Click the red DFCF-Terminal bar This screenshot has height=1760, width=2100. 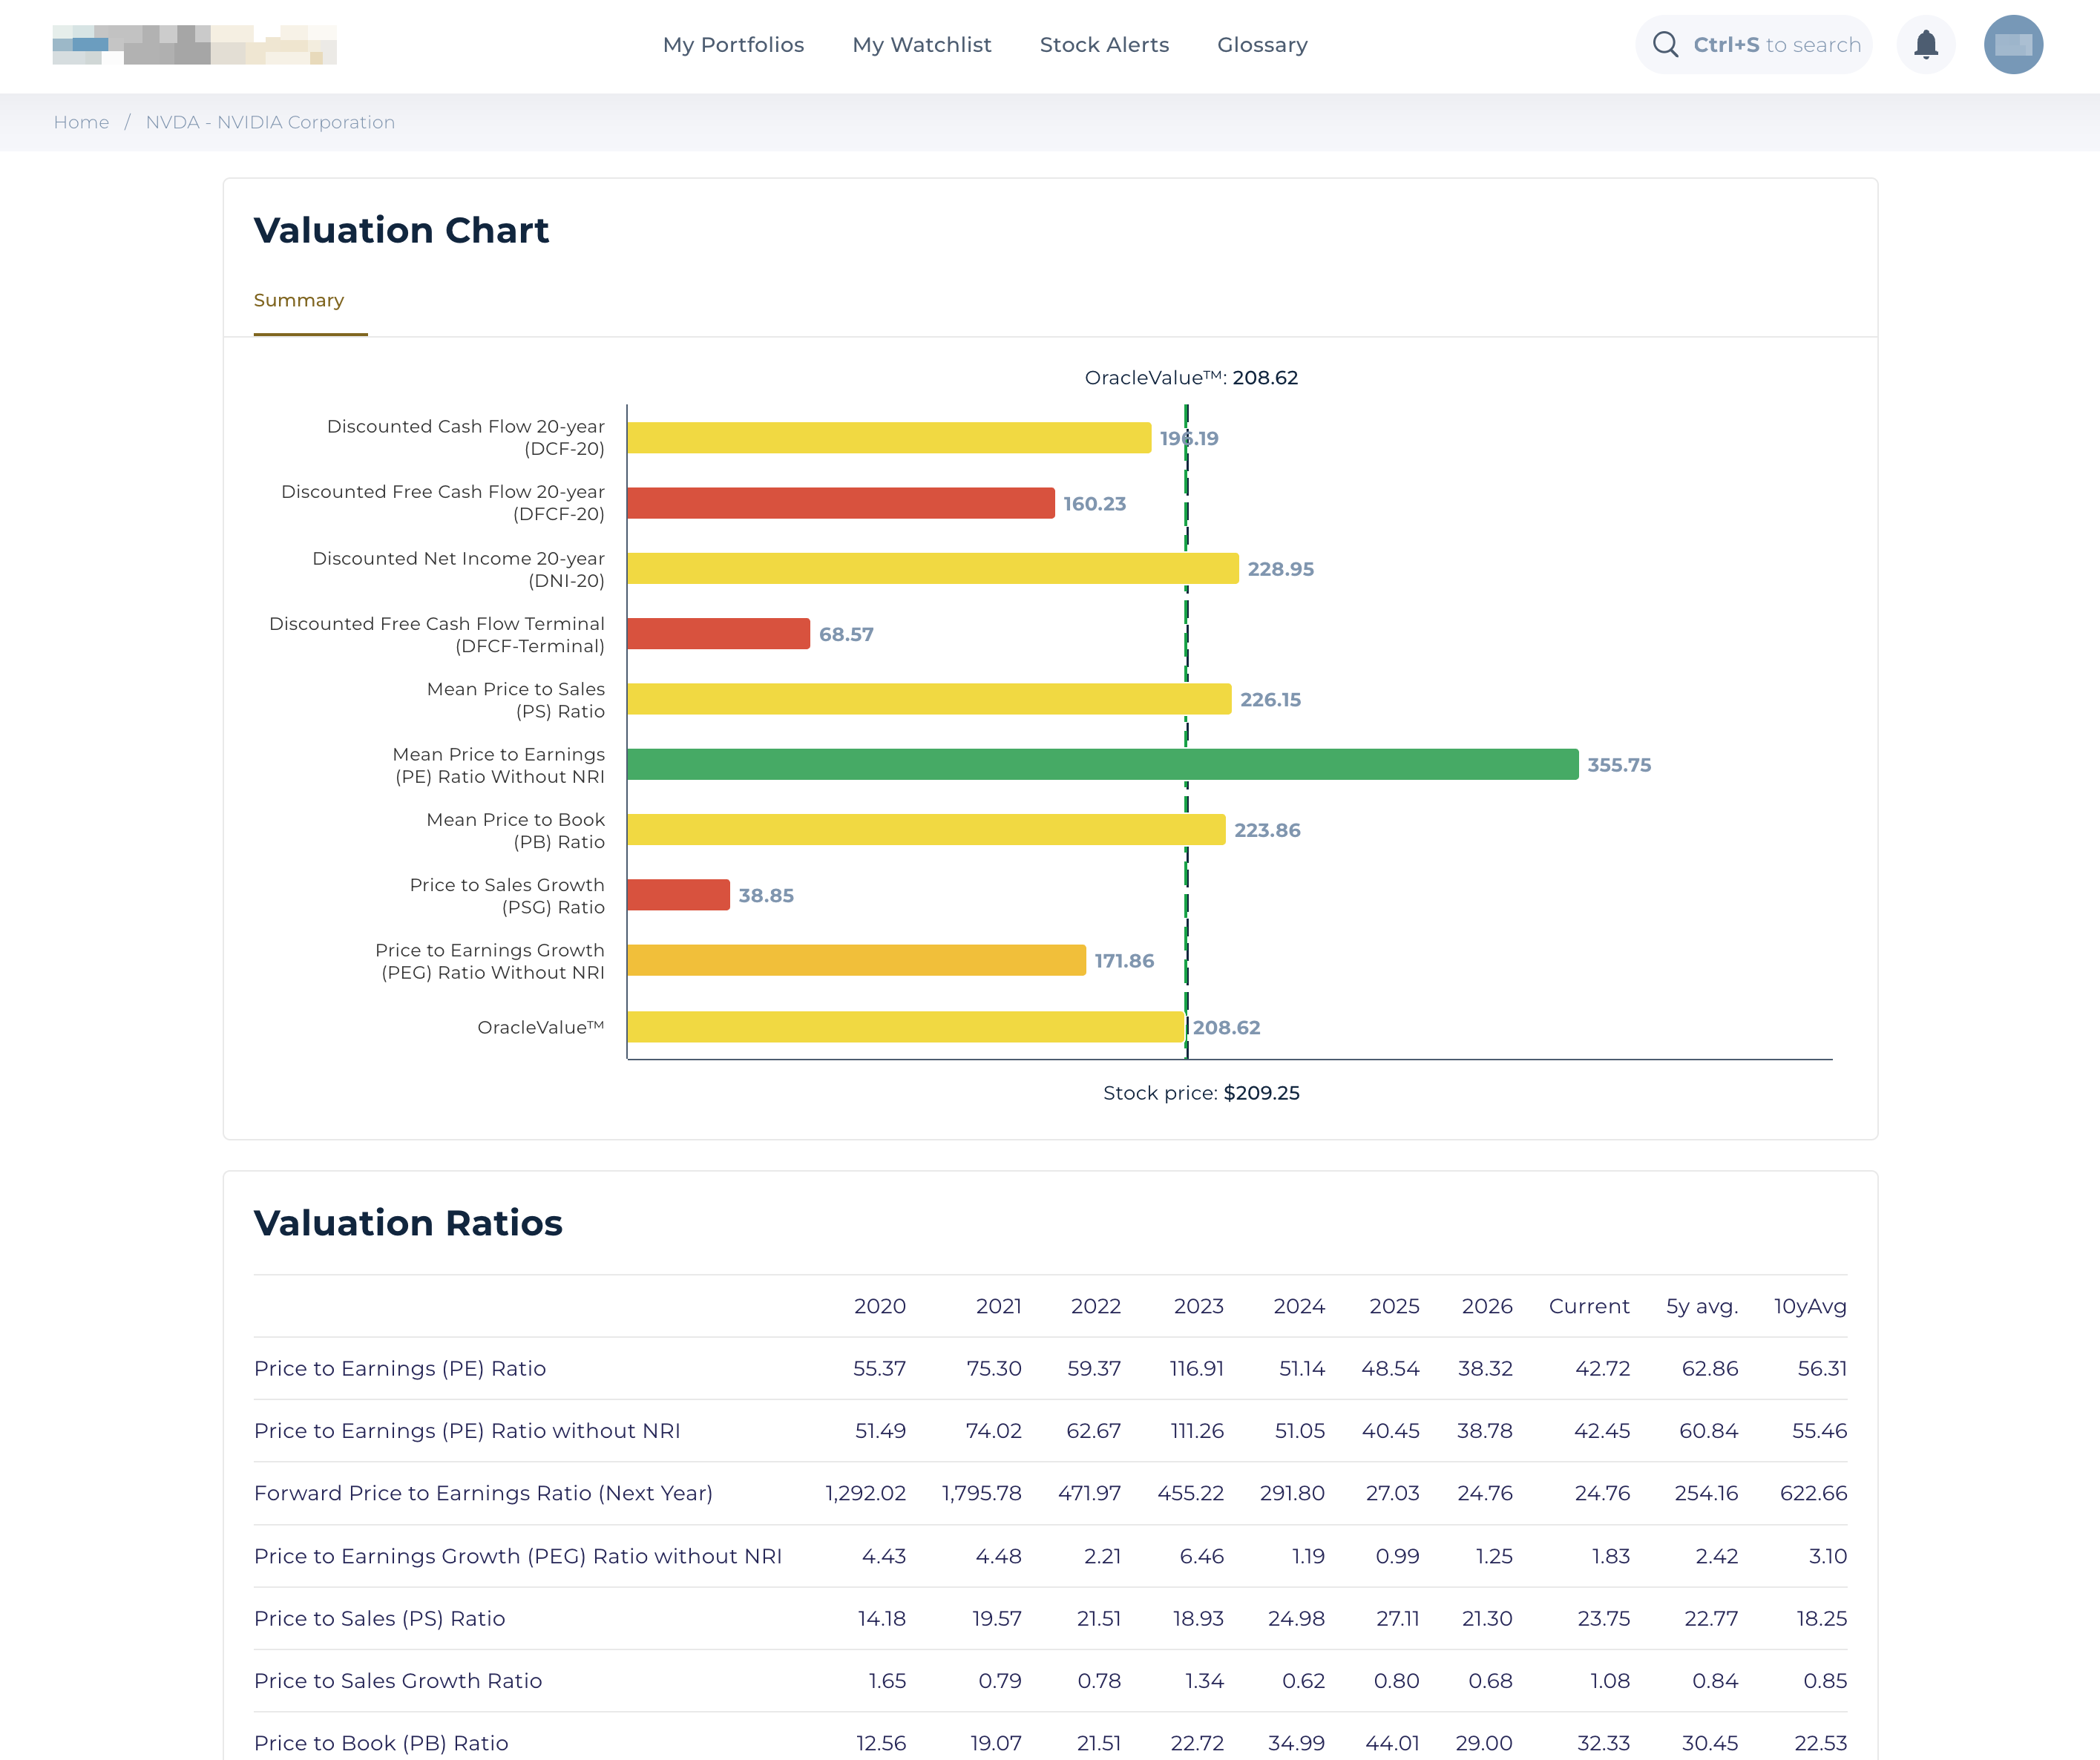click(718, 634)
